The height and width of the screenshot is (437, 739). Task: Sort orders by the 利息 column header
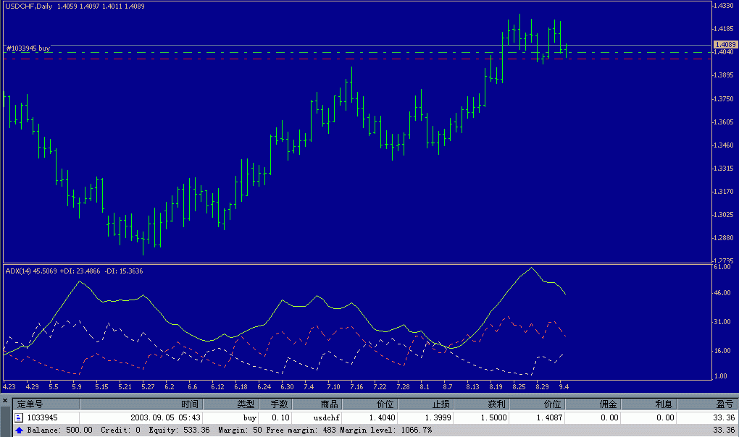[x=648, y=404]
